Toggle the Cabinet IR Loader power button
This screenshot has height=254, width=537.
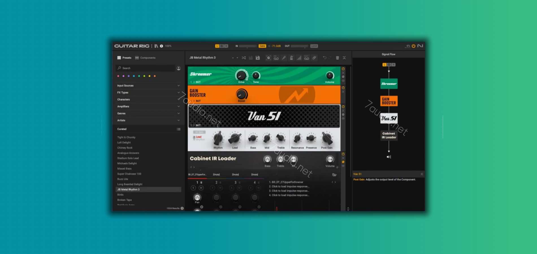[x=343, y=154]
